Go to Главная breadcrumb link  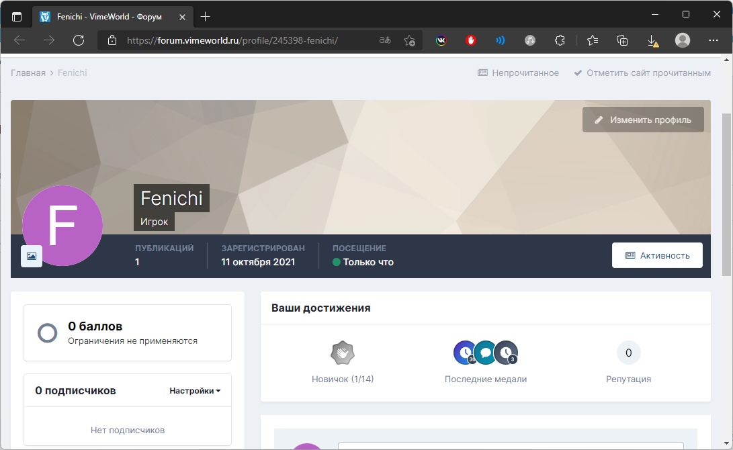coord(28,73)
